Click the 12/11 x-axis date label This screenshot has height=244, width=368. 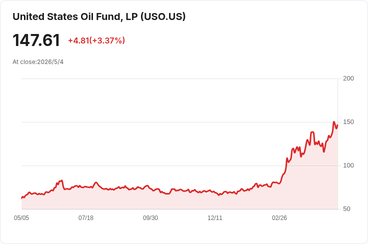point(214,218)
